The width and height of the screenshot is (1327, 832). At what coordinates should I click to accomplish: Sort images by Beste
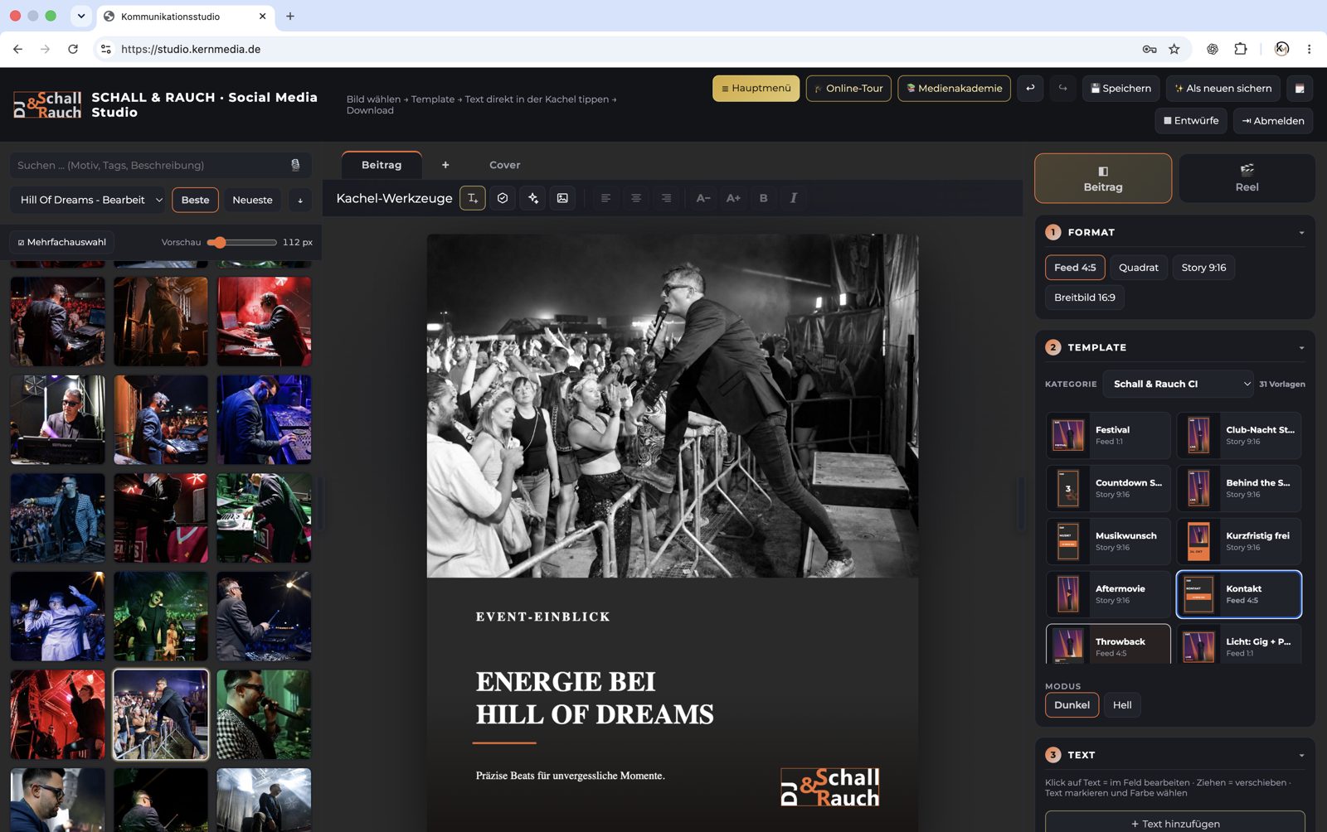coord(195,200)
